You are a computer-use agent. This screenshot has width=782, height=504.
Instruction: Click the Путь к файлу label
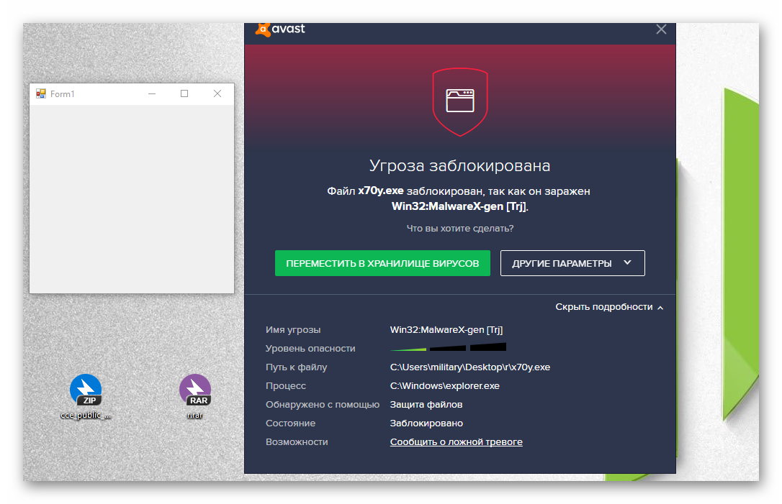click(x=296, y=367)
